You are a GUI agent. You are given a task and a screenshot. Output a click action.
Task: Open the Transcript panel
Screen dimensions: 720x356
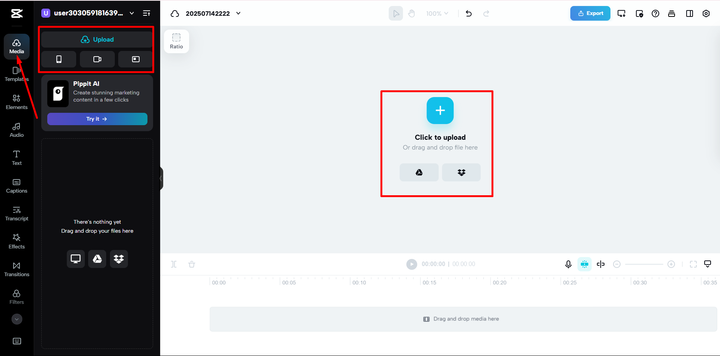click(x=17, y=213)
